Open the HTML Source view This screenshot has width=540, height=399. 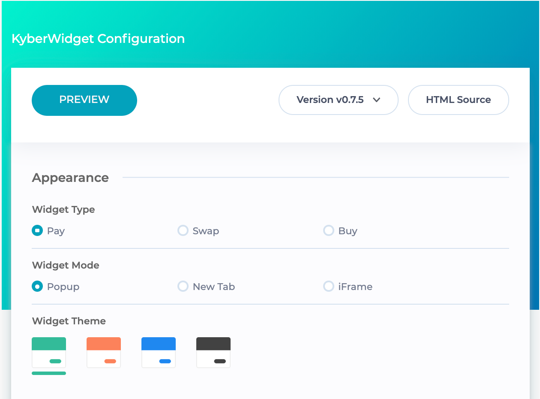click(x=458, y=100)
